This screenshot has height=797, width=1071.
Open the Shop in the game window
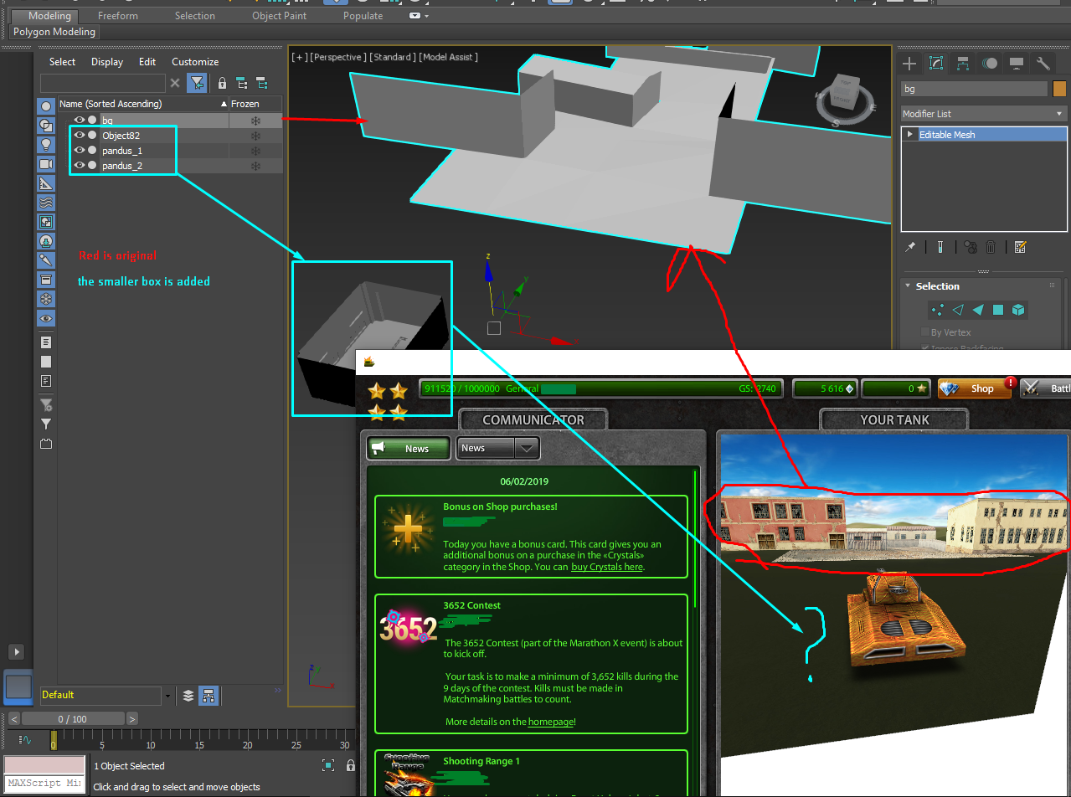coord(975,388)
